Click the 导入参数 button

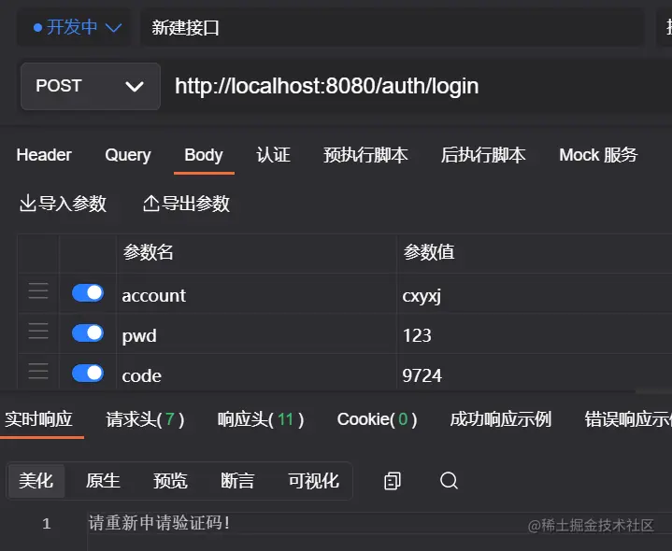click(63, 204)
